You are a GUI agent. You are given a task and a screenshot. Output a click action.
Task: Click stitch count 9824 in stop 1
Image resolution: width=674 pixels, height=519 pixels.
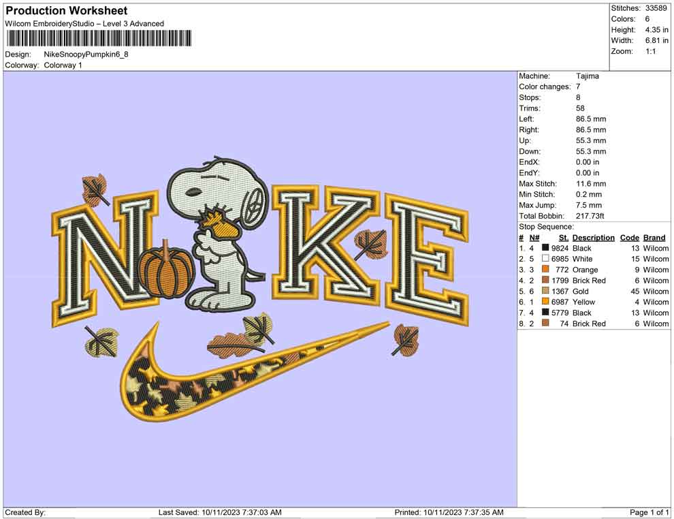(x=560, y=248)
